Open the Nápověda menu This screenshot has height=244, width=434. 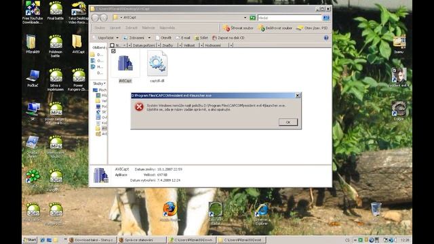click(x=167, y=28)
